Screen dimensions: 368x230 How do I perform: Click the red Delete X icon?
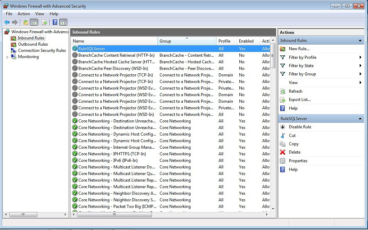pos(283,152)
